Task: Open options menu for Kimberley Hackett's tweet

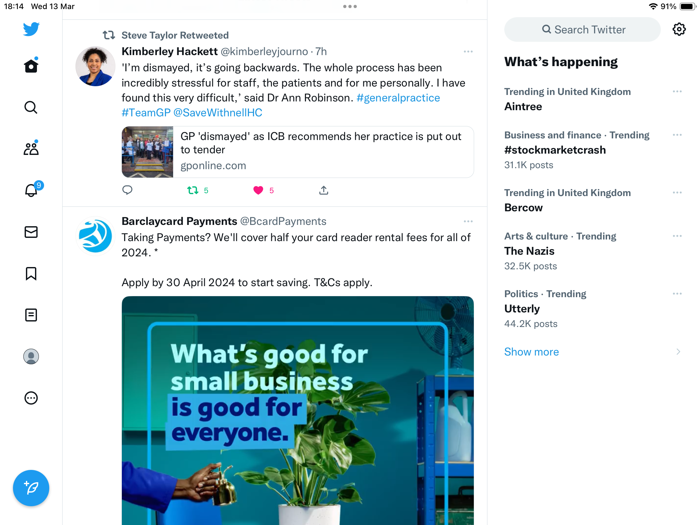Action: [468, 52]
